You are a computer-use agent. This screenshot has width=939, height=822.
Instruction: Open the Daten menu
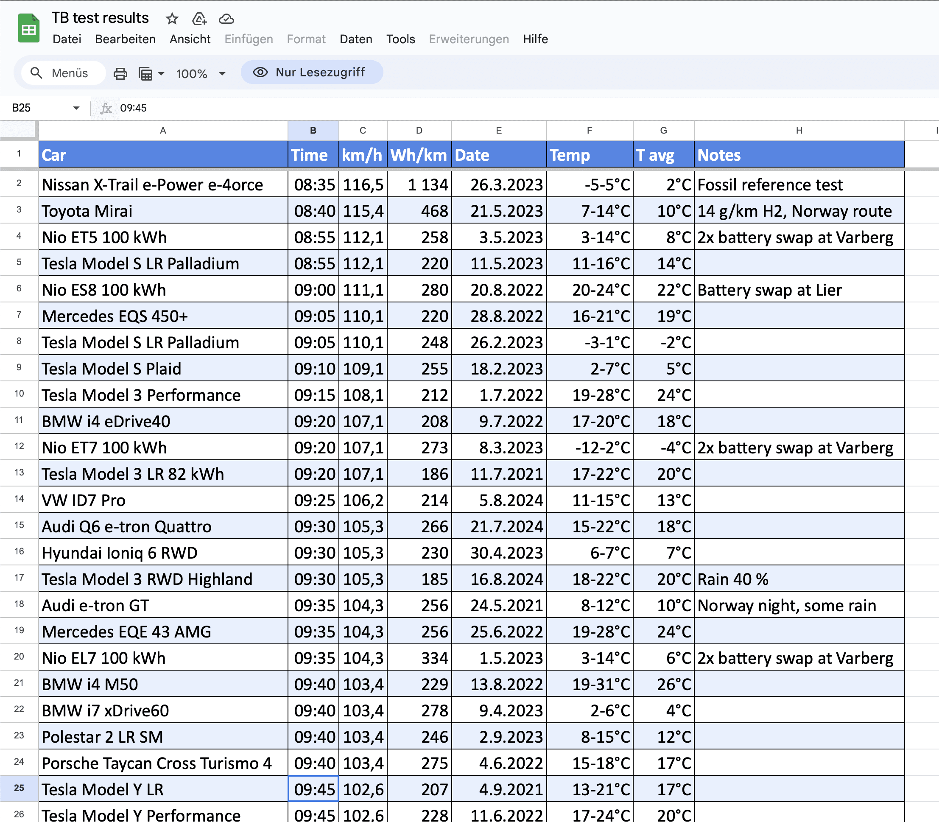(x=356, y=39)
